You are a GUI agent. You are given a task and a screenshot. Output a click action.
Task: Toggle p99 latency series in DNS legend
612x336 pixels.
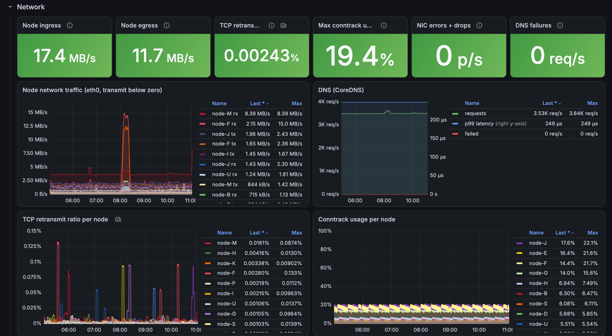click(x=496, y=124)
